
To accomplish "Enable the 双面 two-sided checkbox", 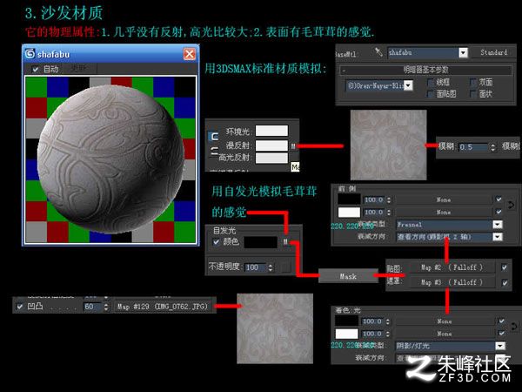I will (473, 82).
